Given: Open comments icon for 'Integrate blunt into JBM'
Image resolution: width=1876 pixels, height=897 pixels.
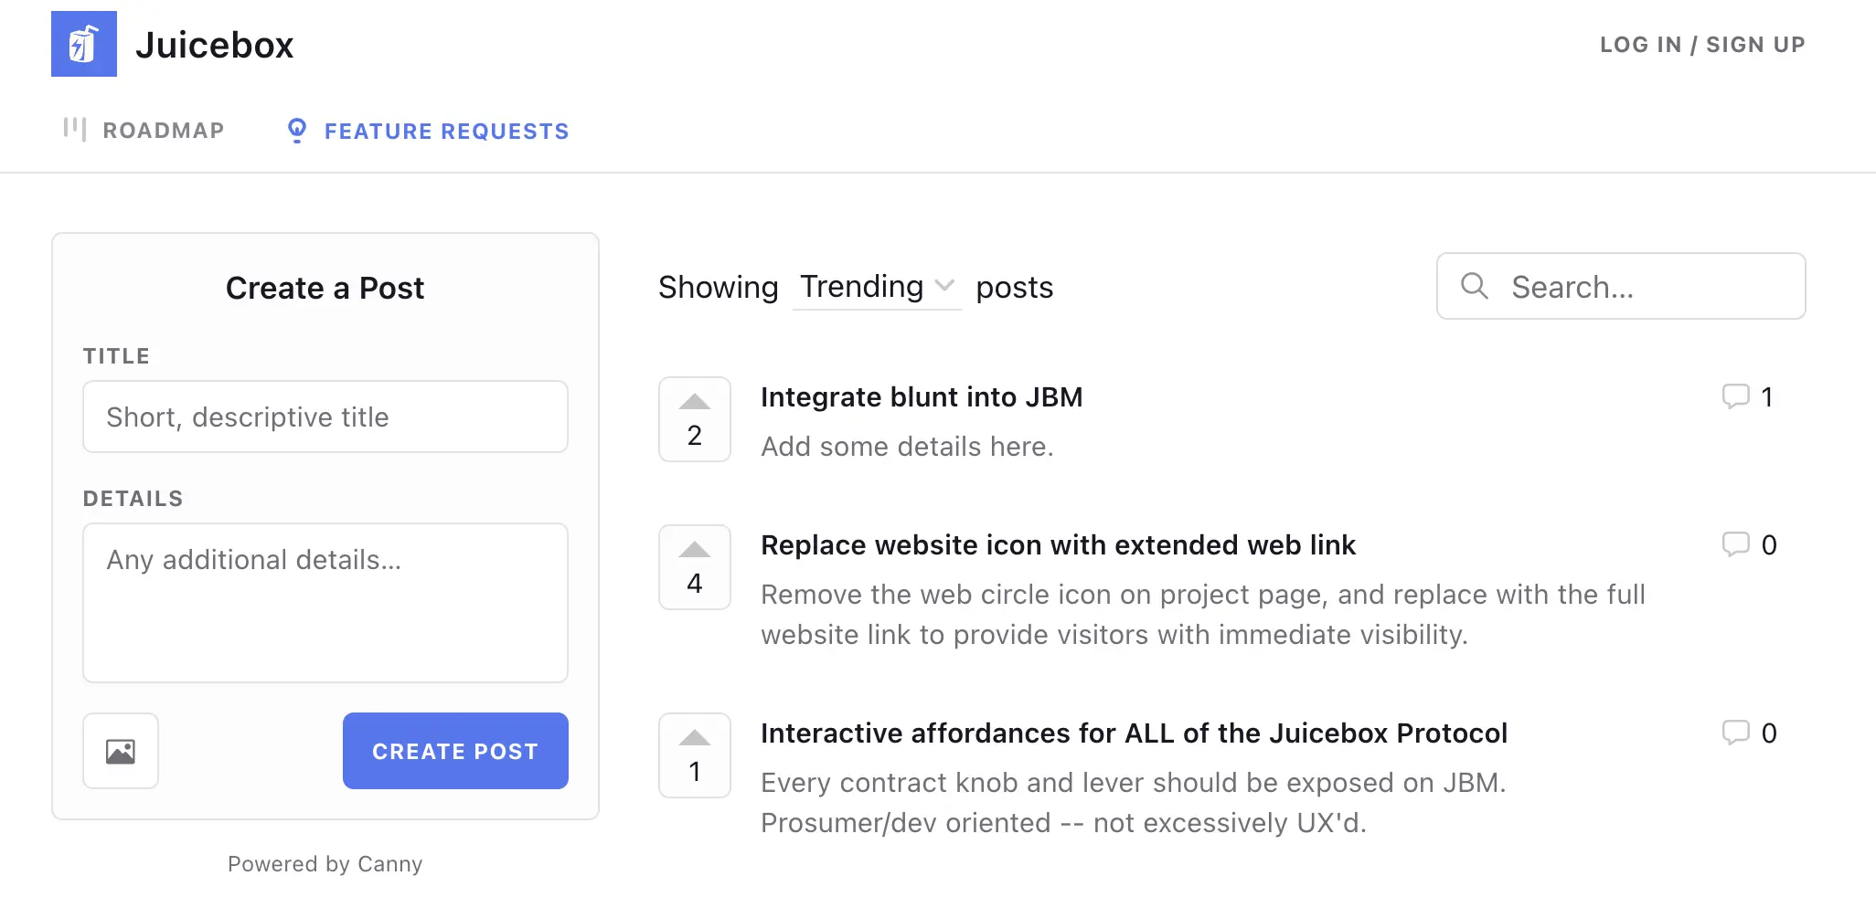Looking at the screenshot, I should [x=1735, y=396].
